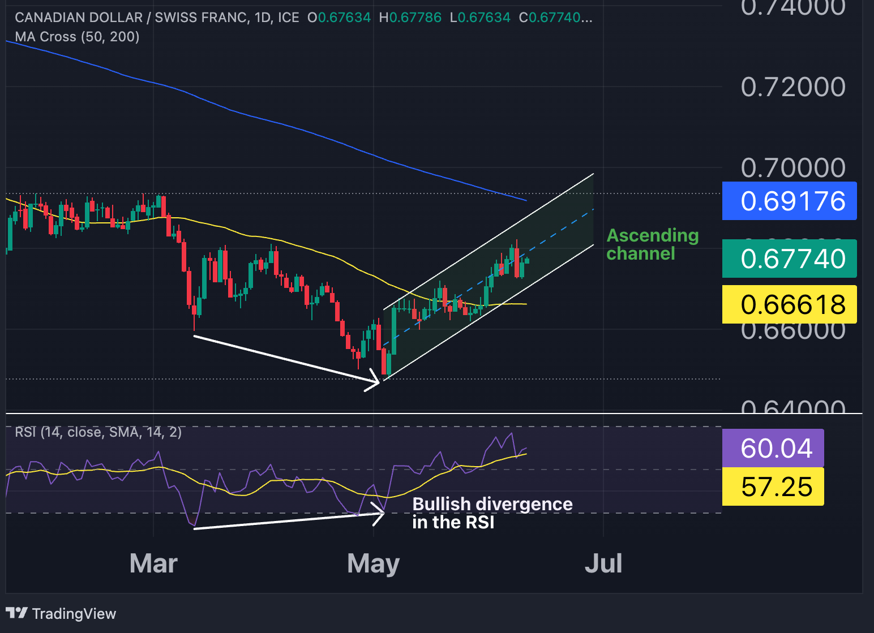Open the TradingView text link
This screenshot has width=874, height=633.
74,614
